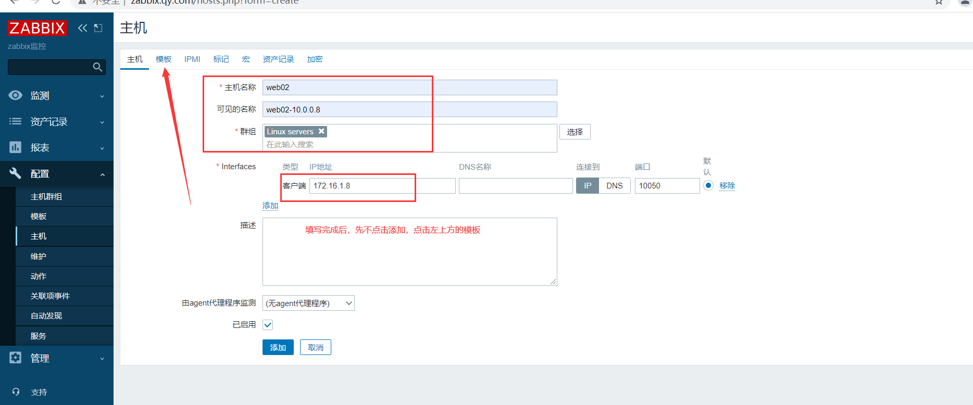Viewport: 973px width, 405px height.
Task: Click the blue 添加 submit button
Action: [x=278, y=347]
